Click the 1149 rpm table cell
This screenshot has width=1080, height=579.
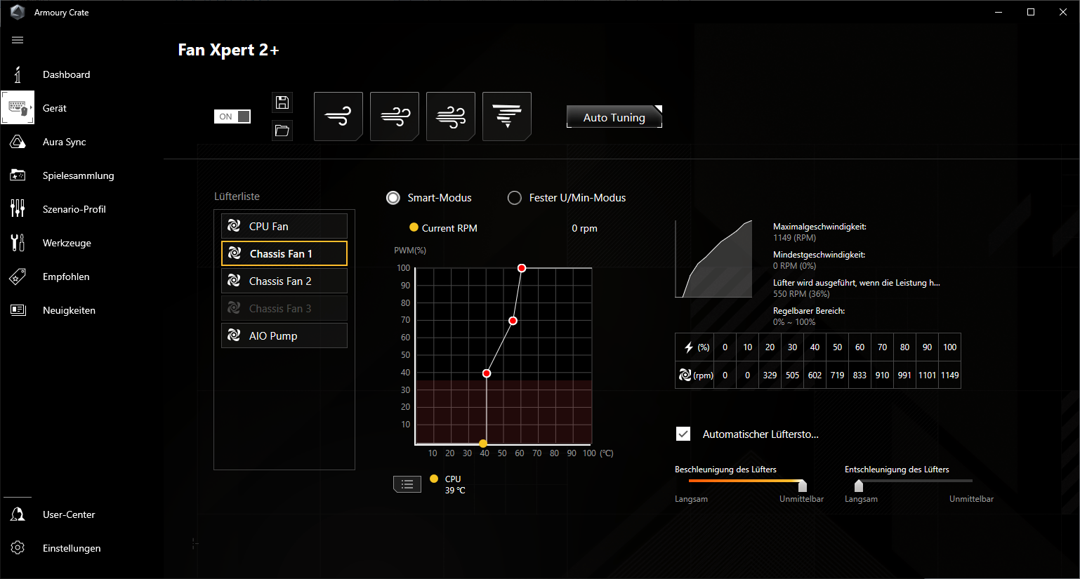[x=950, y=375]
